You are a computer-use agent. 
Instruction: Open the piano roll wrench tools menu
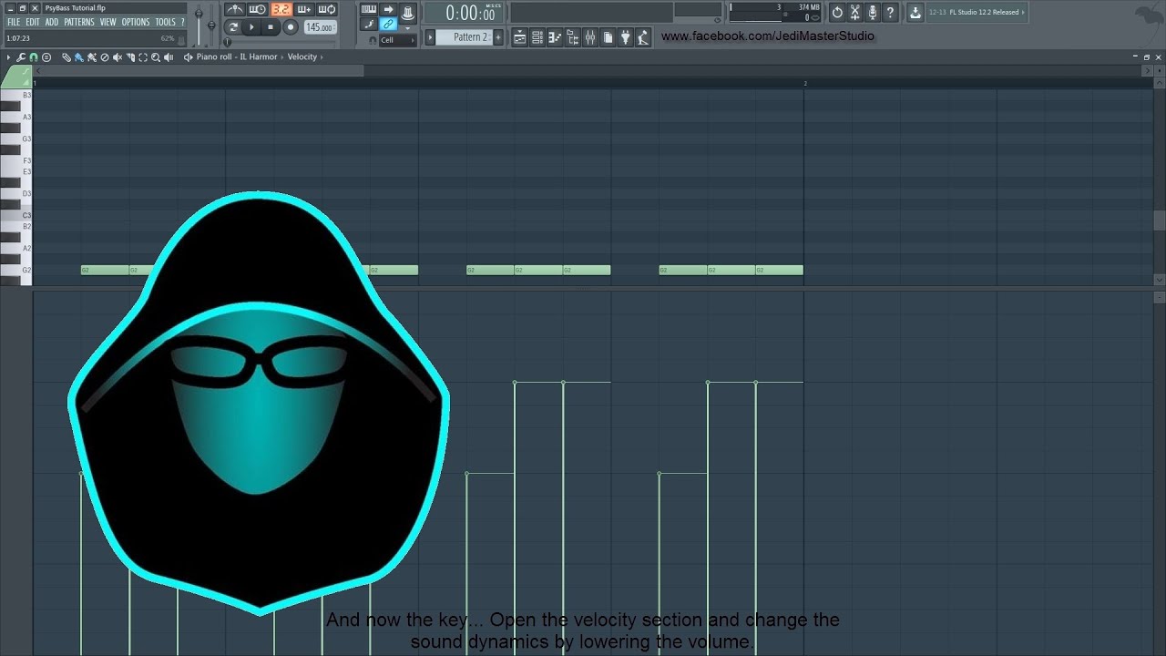(21, 57)
